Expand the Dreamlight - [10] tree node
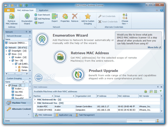 [x=6, y=51]
